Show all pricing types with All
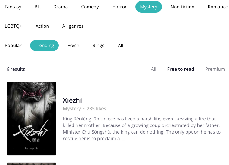 pos(153,69)
